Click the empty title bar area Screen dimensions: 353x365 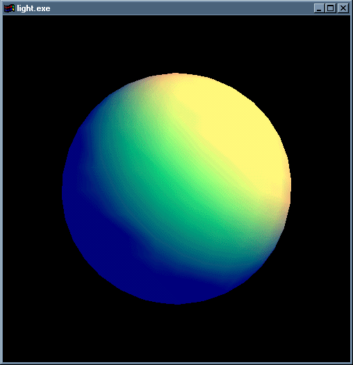[182, 8]
